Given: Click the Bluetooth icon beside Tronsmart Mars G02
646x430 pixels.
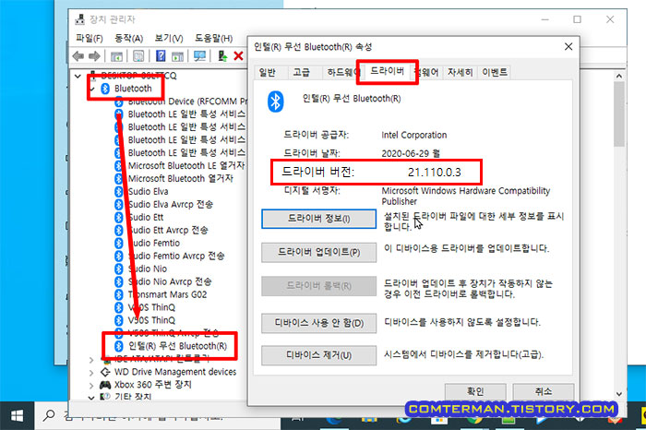Looking at the screenshot, I should pyautogui.click(x=119, y=294).
